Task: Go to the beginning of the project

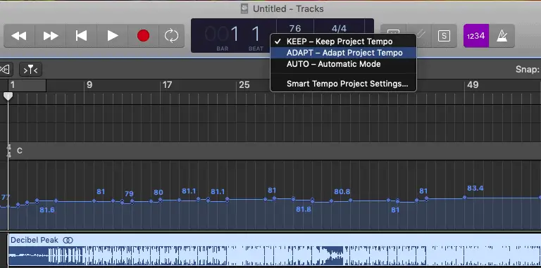Action: tap(82, 36)
